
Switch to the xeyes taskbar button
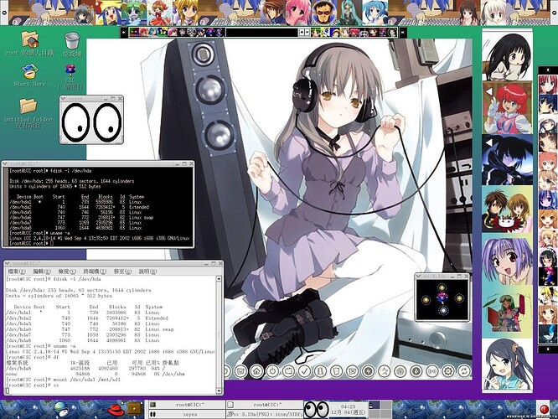pos(187,414)
